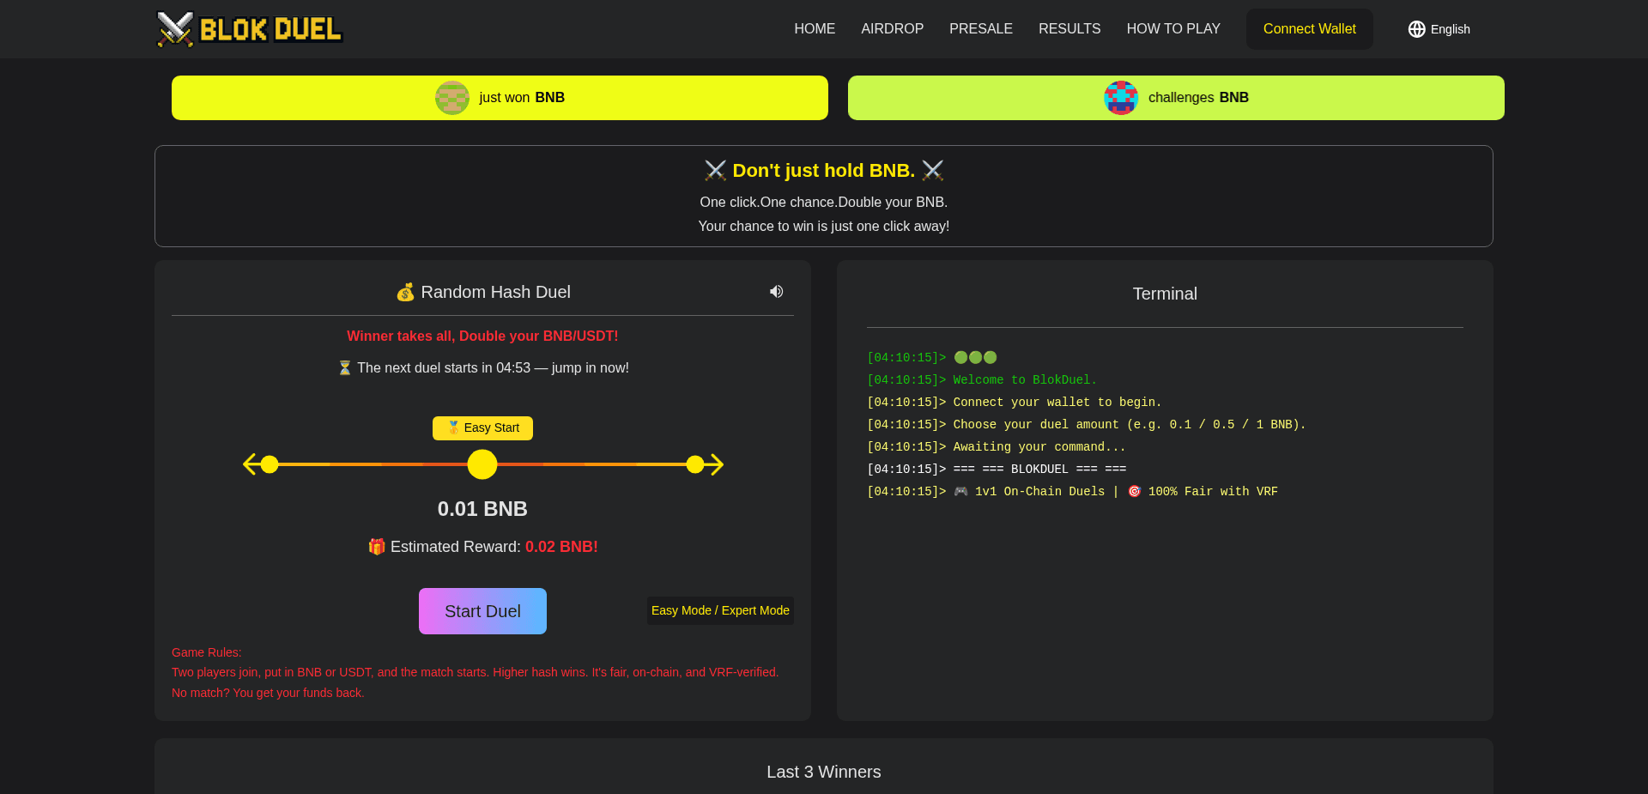Open the English language selector
This screenshot has width=1648, height=794.
1439,28
